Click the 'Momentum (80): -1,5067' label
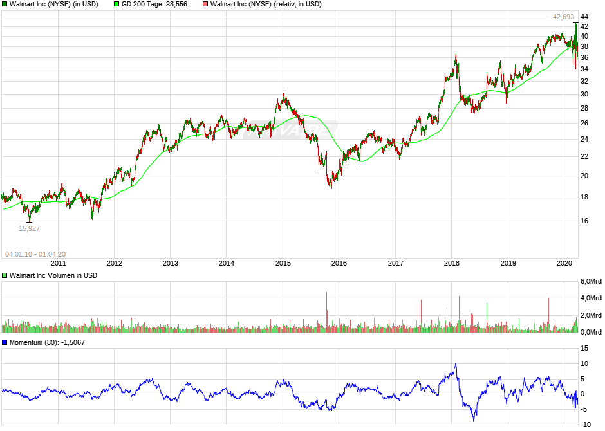Image resolution: width=605 pixels, height=431 pixels. pos(47,342)
